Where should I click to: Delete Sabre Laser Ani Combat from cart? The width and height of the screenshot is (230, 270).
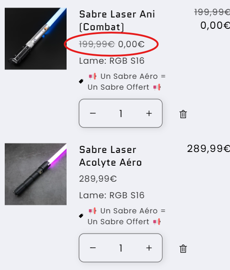pyautogui.click(x=183, y=114)
